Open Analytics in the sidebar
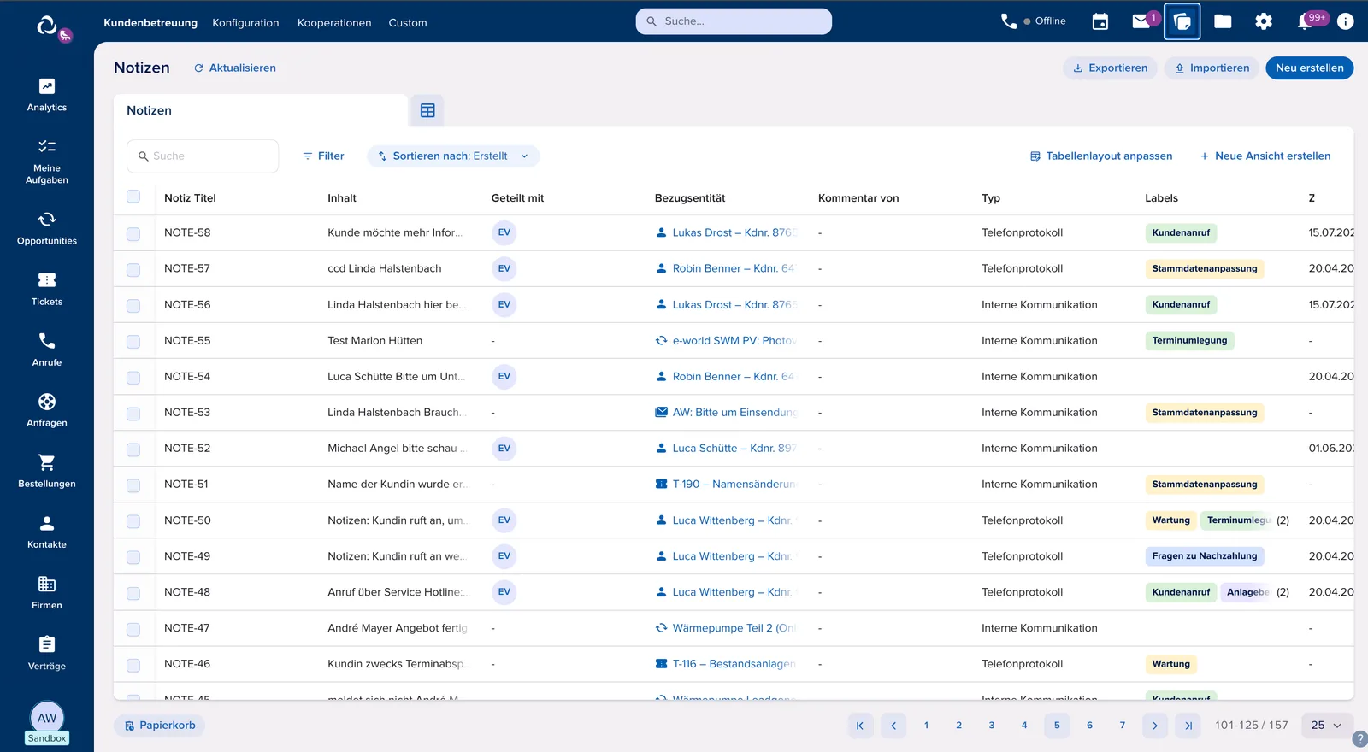 click(46, 95)
